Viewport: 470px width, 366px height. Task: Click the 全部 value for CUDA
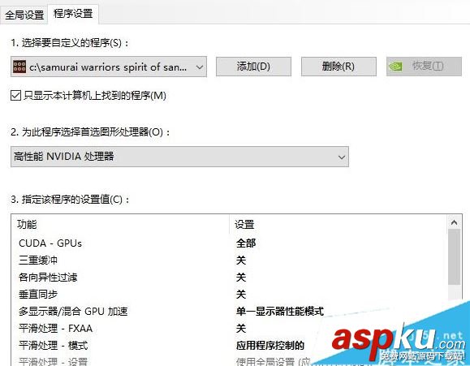[x=246, y=243]
